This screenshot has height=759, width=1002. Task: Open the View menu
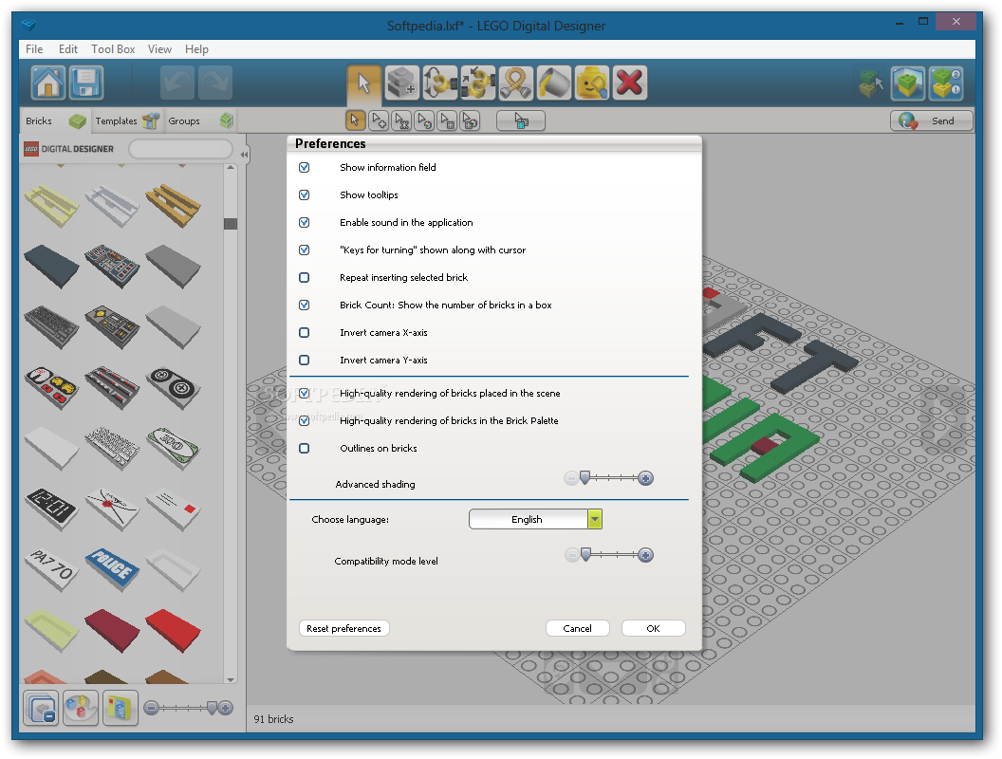pyautogui.click(x=159, y=49)
